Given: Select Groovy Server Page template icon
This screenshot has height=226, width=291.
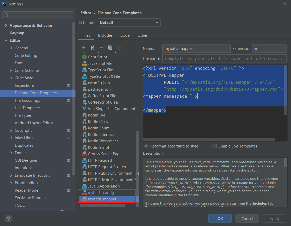Looking at the screenshot, I should 84,154.
